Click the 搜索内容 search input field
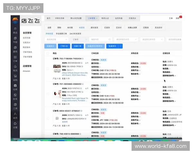The width and height of the screenshot is (193, 154). coord(101,39)
